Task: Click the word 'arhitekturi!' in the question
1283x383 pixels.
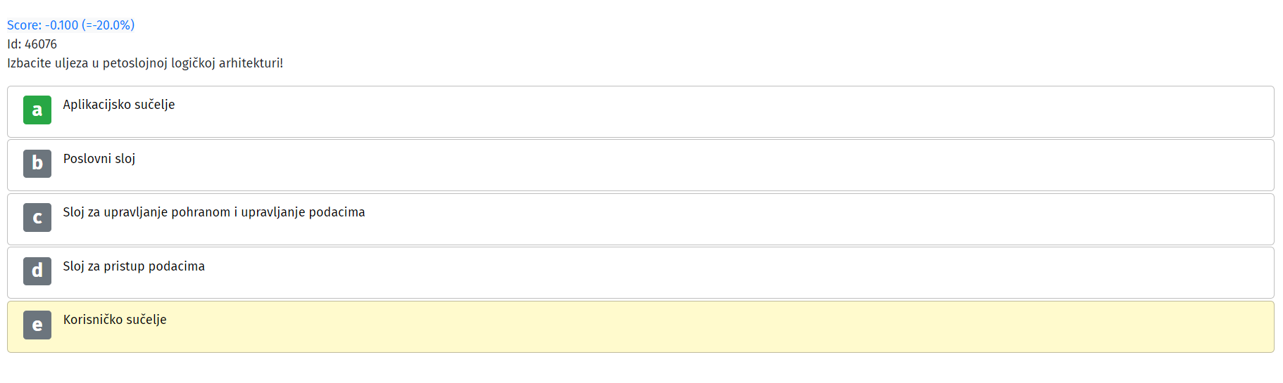Action: coord(251,63)
